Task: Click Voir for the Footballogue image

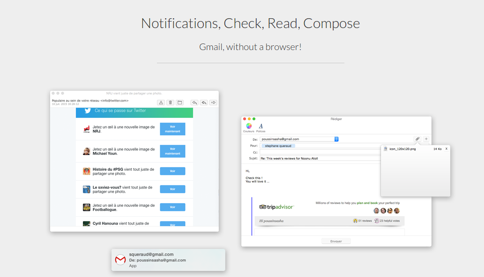Action: click(172, 206)
